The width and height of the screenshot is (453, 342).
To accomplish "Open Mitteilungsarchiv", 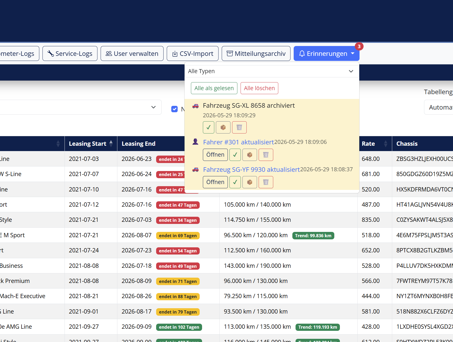I will tap(256, 53).
